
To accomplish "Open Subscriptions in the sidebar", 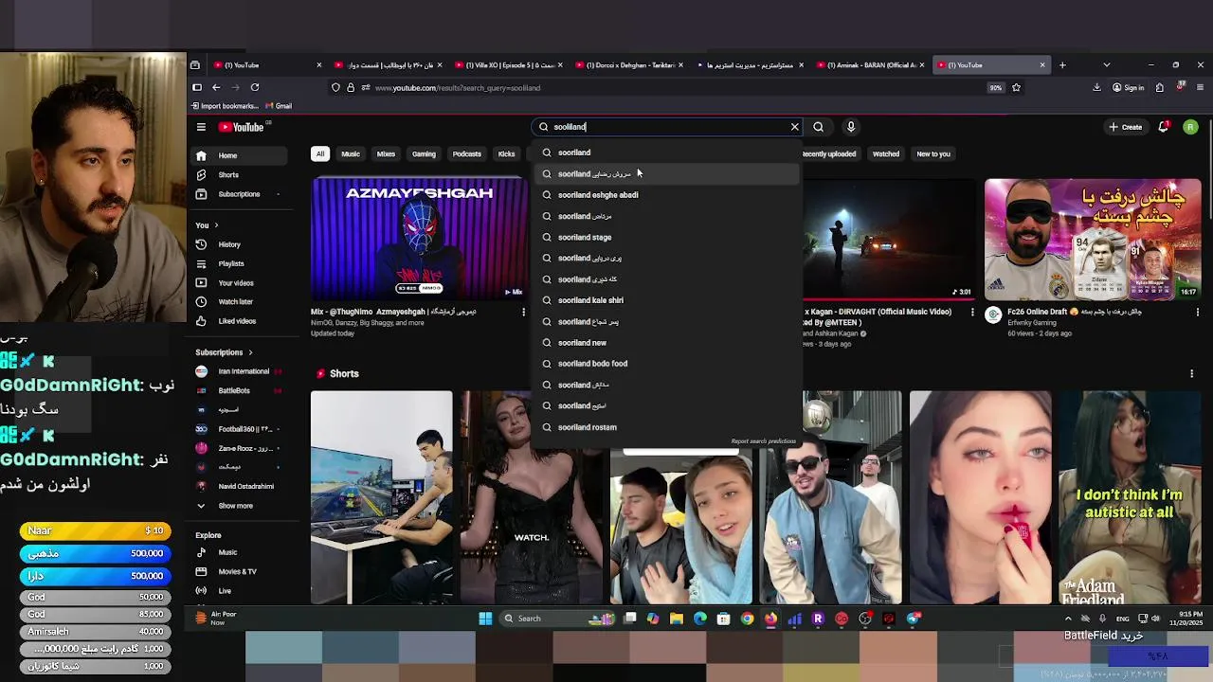I will [240, 194].
